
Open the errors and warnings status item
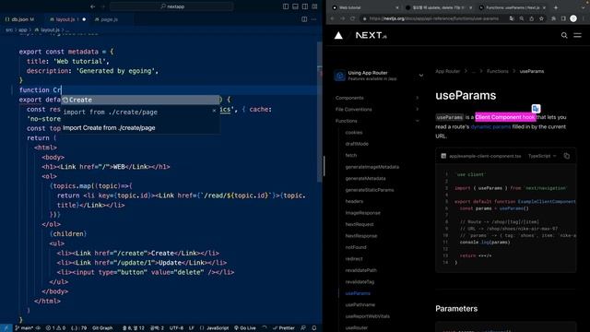[55, 328]
